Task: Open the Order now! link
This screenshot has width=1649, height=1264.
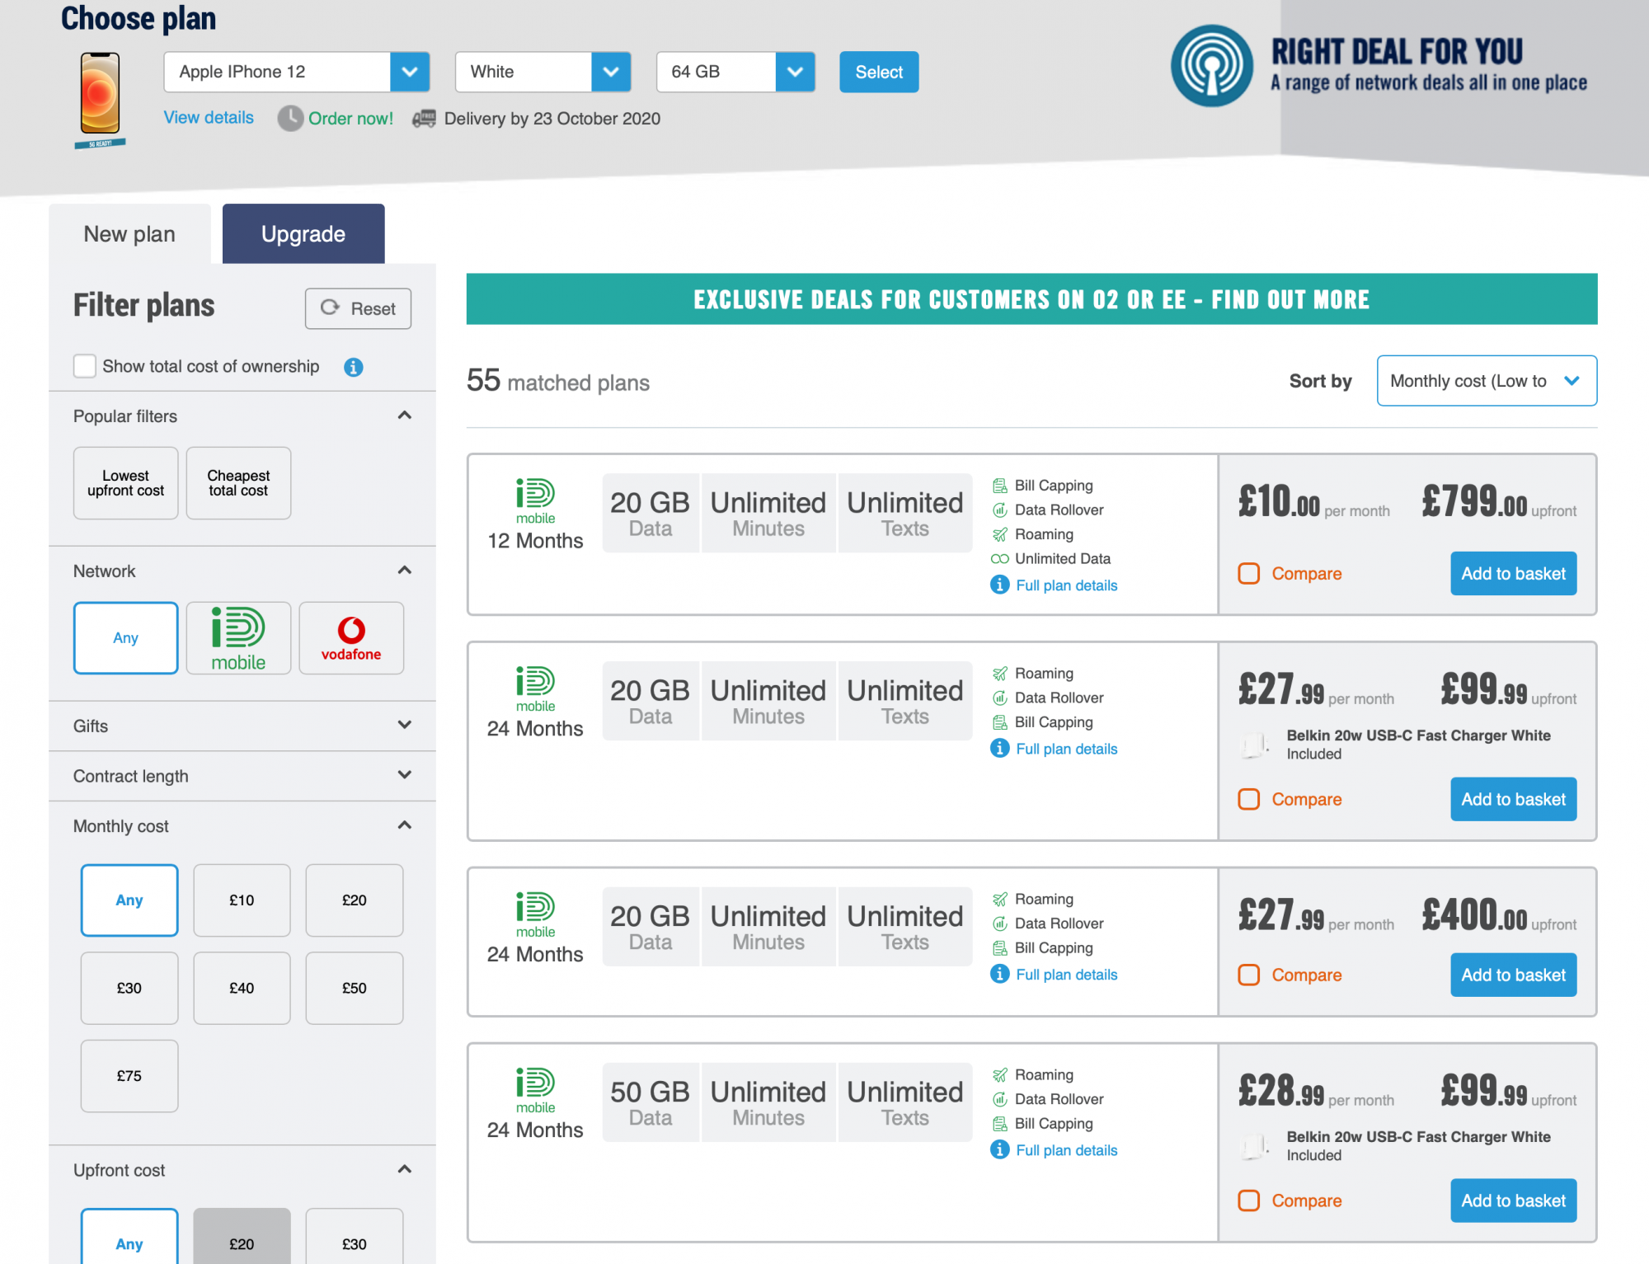Action: (x=350, y=119)
